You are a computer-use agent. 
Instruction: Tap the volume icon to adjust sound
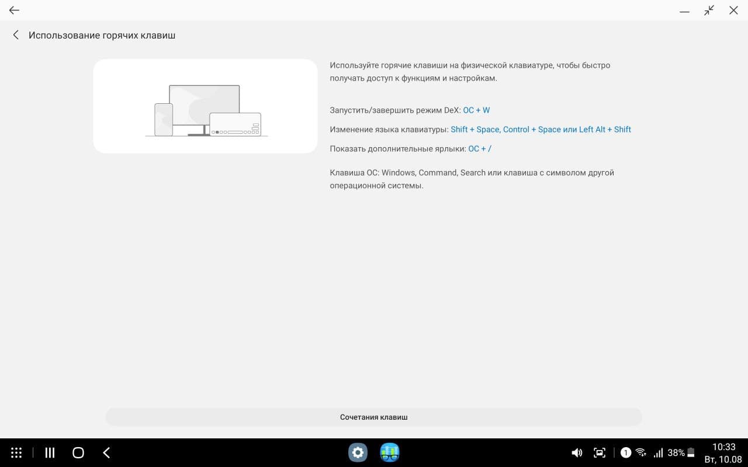click(577, 452)
